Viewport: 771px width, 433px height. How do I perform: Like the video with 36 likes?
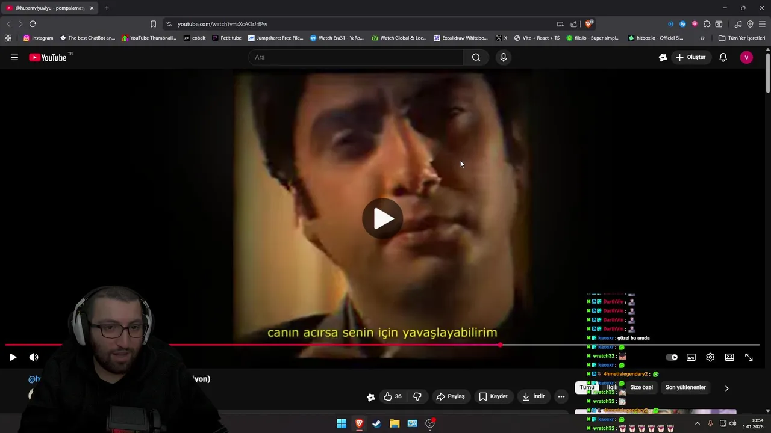392,396
